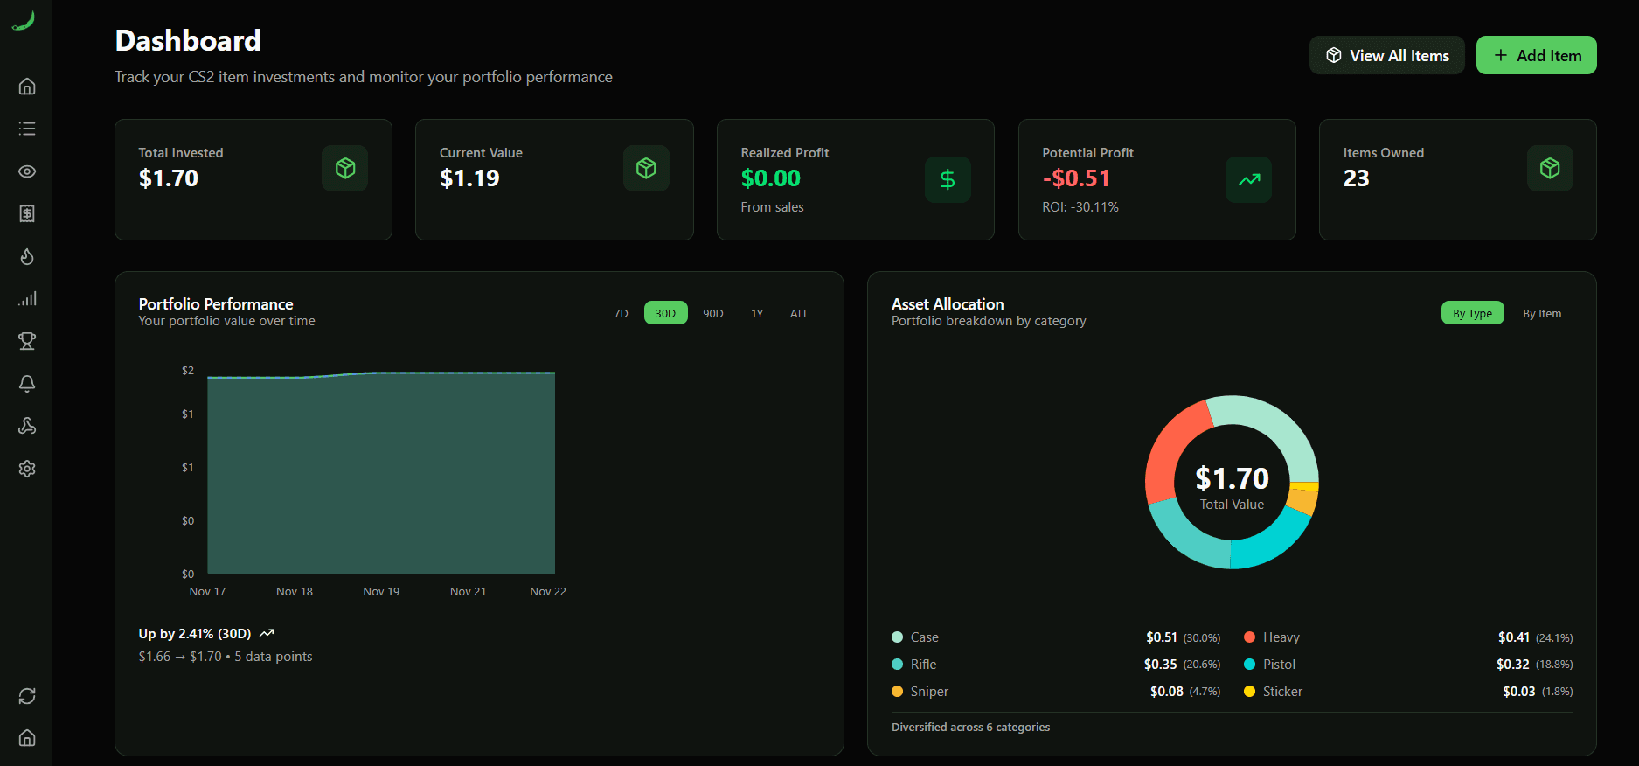Click the Heavy legend color dot
Screen dimensions: 1639x766
pyautogui.click(x=1249, y=637)
